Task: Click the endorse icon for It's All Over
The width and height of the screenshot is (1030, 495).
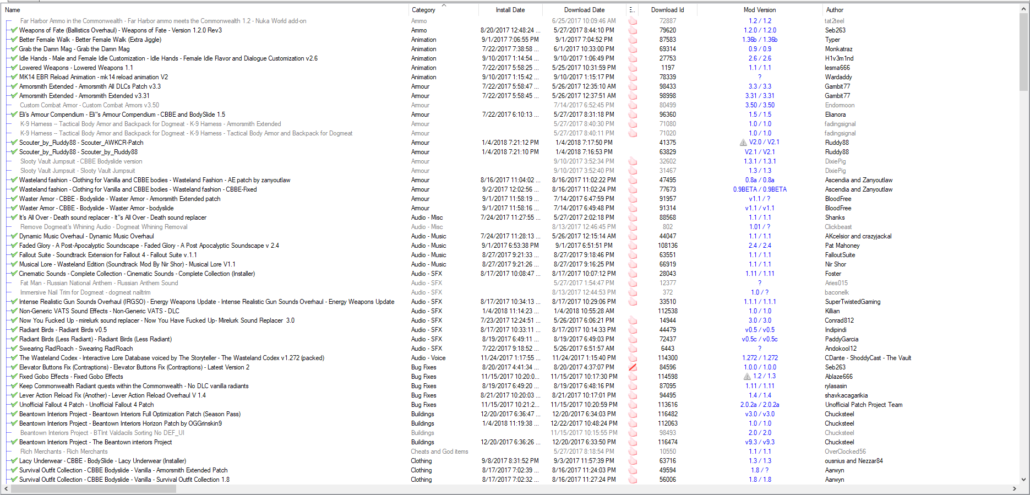Action: [x=633, y=217]
